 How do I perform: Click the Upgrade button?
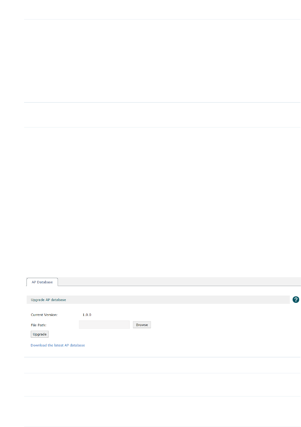40,334
